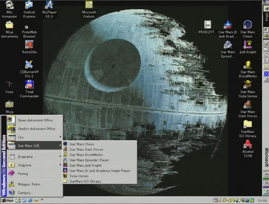The width and height of the screenshot is (269, 204).
Task: Open ProtoWeb Browser shortcut
Action: [x=29, y=31]
